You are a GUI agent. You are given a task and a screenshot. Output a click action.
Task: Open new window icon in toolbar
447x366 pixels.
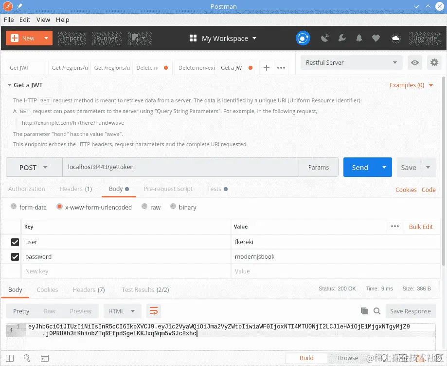coord(139,38)
